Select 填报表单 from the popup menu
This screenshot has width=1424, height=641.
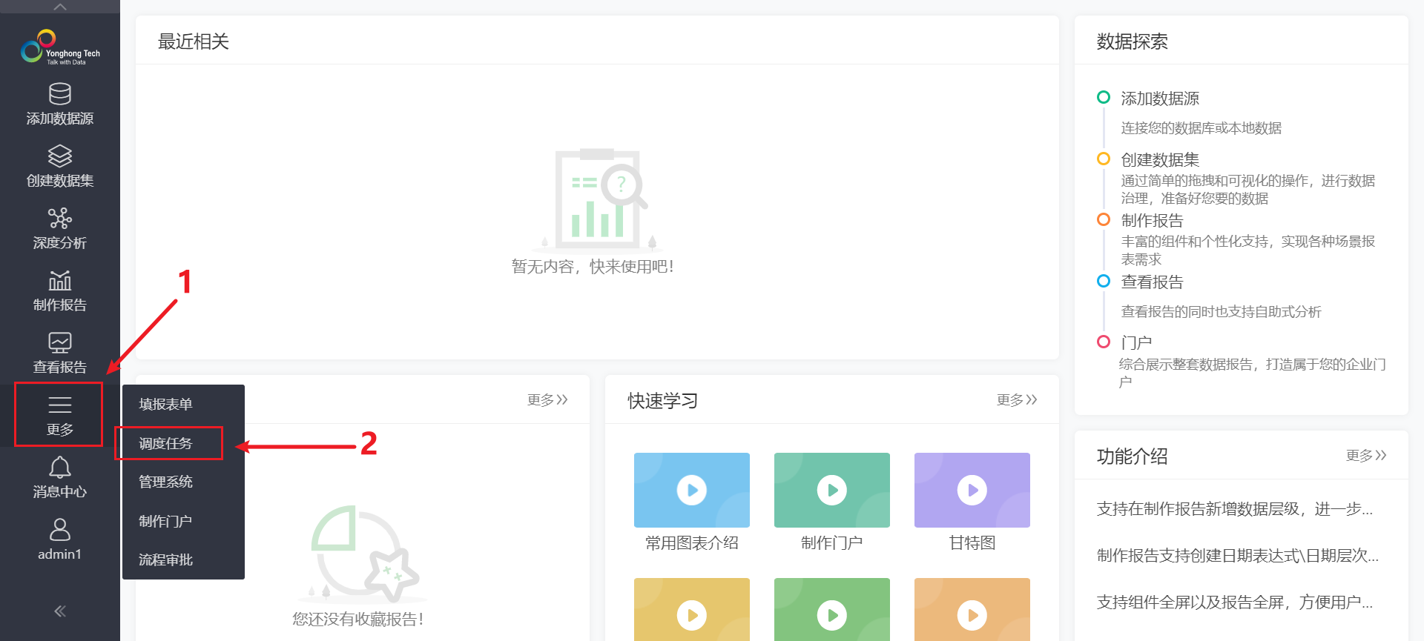[x=165, y=404]
